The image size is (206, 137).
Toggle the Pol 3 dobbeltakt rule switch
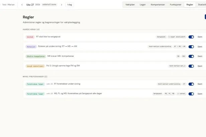tap(191, 66)
